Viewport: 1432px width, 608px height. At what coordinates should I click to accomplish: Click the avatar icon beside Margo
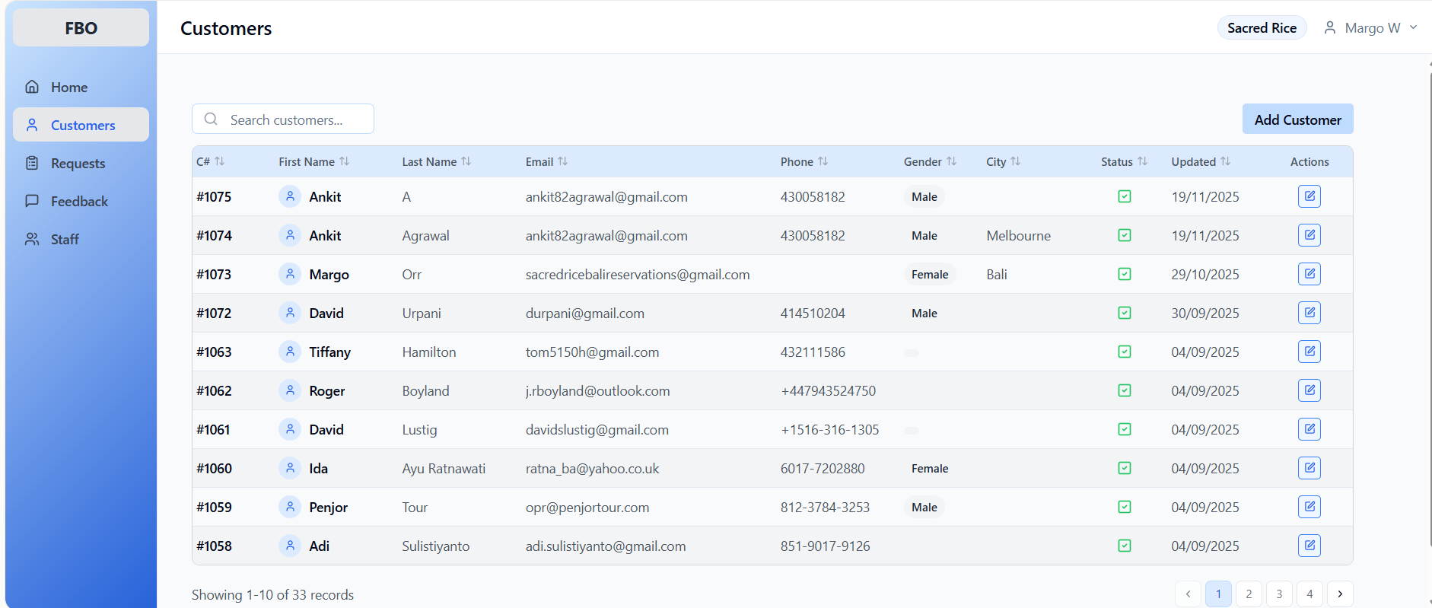click(x=290, y=274)
